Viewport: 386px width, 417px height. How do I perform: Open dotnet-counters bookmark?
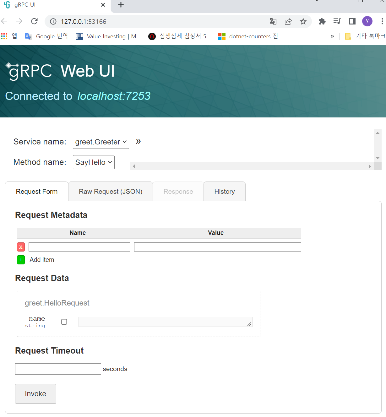[250, 36]
